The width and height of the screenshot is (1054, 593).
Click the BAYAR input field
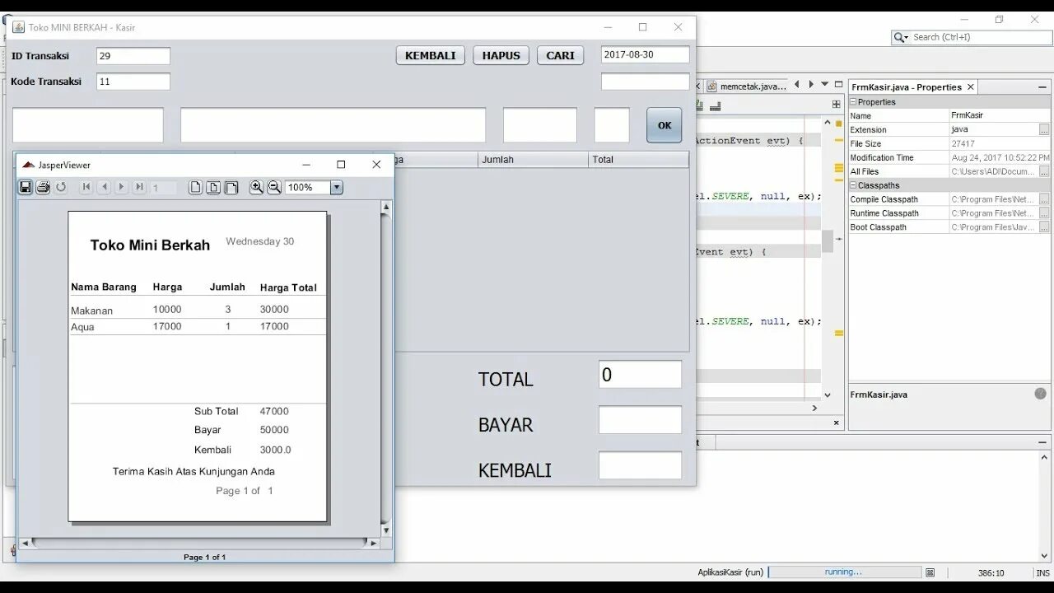coord(640,420)
